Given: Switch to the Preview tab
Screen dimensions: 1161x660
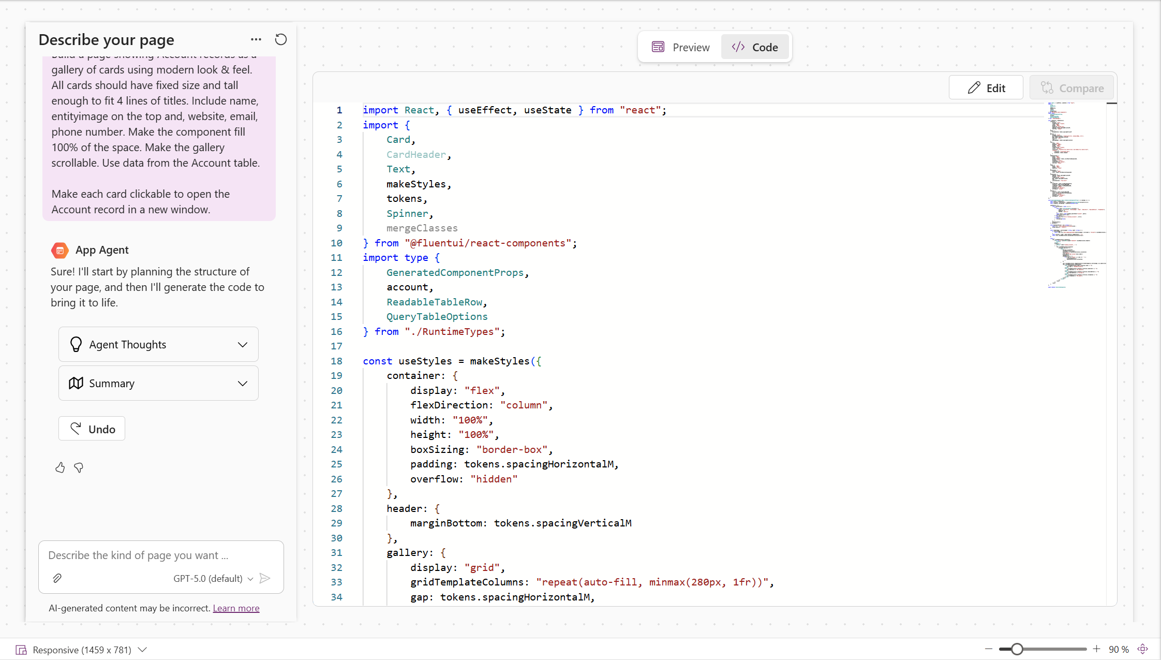Looking at the screenshot, I should point(682,47).
